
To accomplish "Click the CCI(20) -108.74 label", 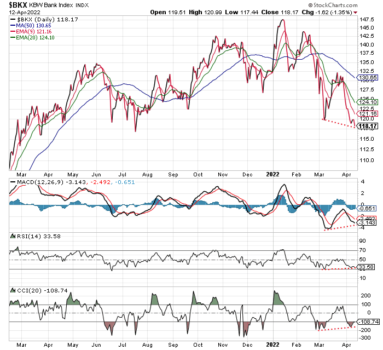I will pos(42,290).
